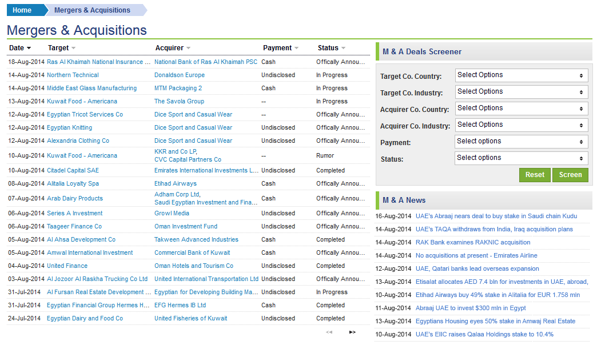Open Adham Corp Ltd link

[x=177, y=194]
